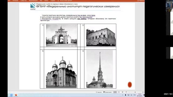Screen dimensions: 173x97
Task: Click the underlined words 'в том же веке'
Action: [x=81, y=15]
